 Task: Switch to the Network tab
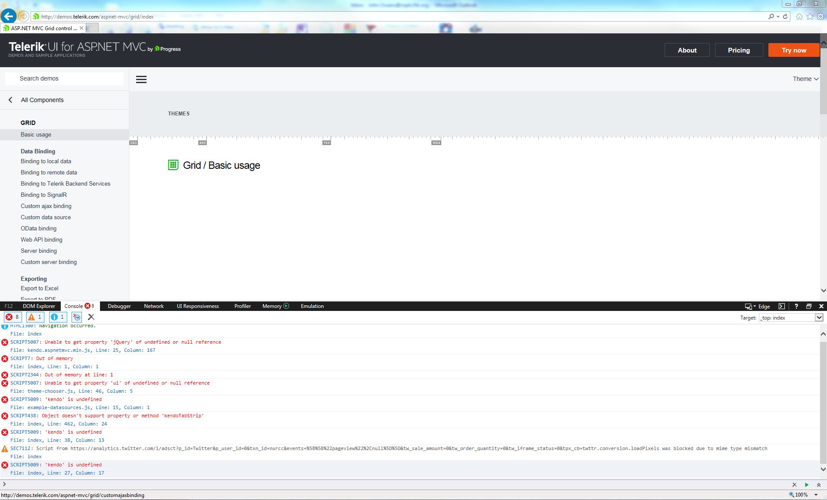154,306
